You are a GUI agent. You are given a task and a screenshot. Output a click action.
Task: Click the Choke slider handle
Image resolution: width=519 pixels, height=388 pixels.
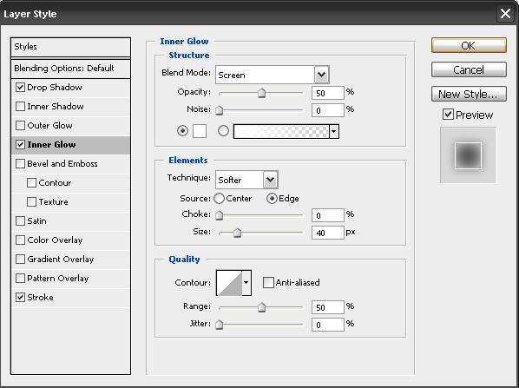(219, 215)
